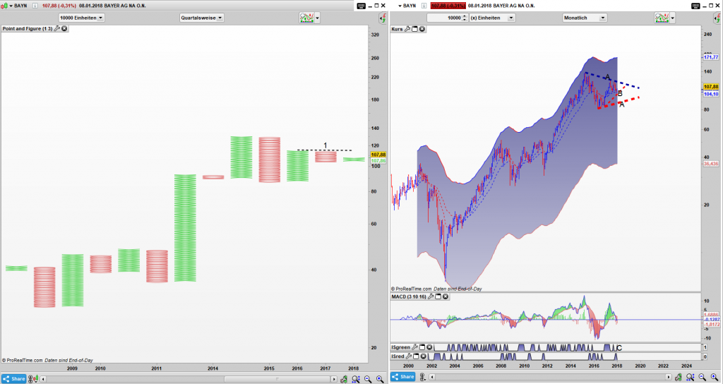Zoom out in left chart window
The image size is (723, 384).
[368, 379]
